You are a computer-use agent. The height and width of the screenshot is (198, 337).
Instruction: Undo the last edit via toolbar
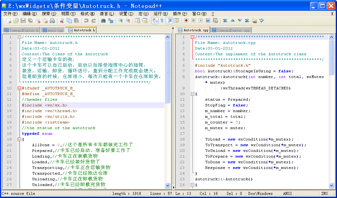86,21
